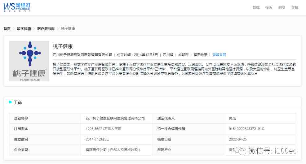306x164 pixels.
Task: Open the 查看官网 link
Action: (219, 55)
